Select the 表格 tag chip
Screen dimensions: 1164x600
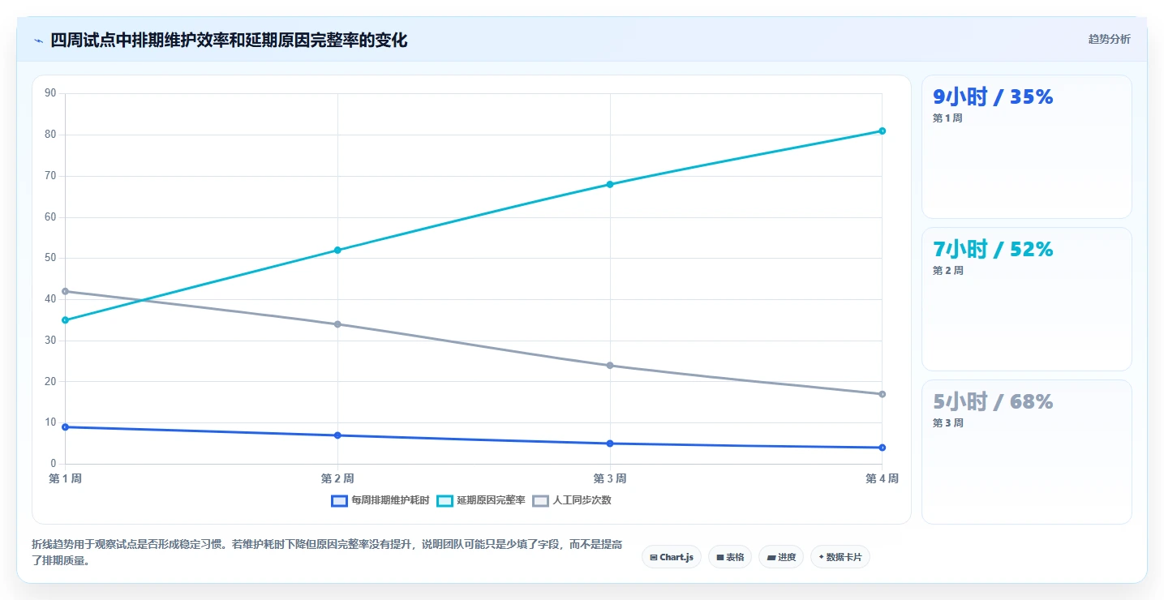(x=730, y=557)
